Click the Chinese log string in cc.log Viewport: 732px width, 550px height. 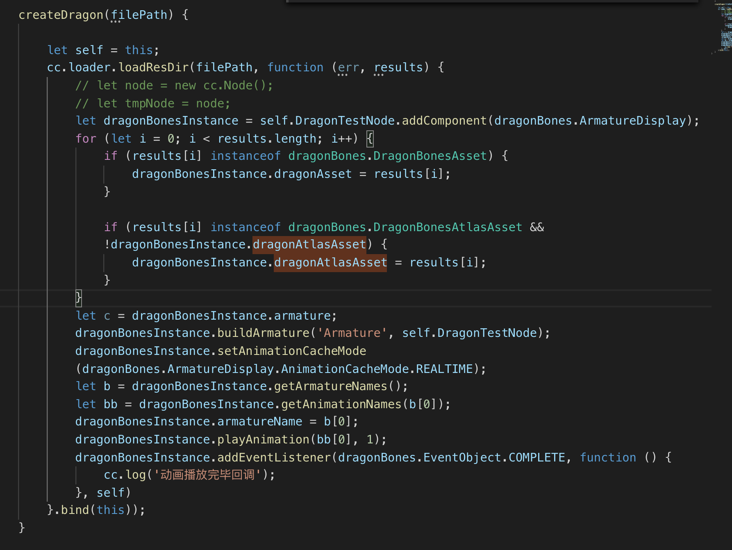click(x=207, y=475)
